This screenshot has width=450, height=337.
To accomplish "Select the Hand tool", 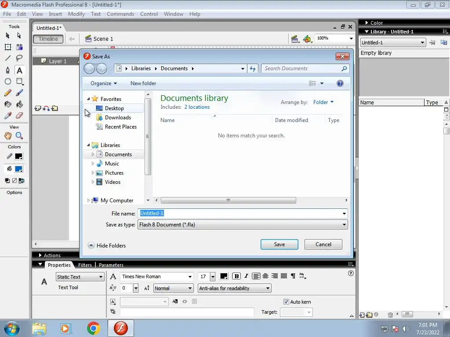I will click(8, 136).
